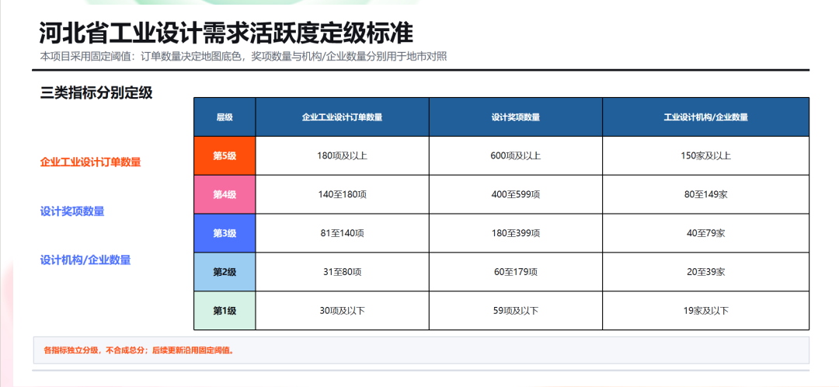
Task: Click the subtitle starting with 本项目采用固定阈值
Action: pyautogui.click(x=243, y=57)
